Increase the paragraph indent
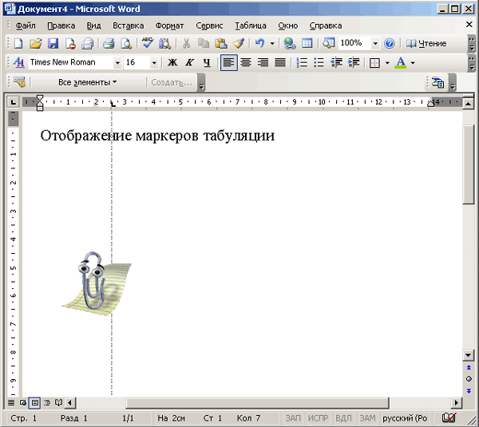Viewport: 479px width, 427px height. (x=354, y=62)
